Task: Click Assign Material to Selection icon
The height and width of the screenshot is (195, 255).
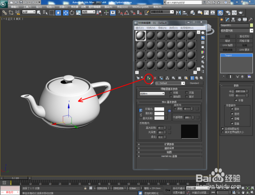Action: 149,78
